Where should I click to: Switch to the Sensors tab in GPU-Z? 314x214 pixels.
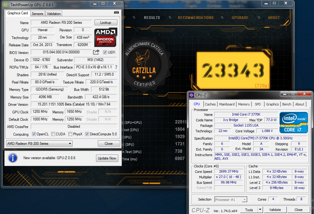click(x=37, y=14)
